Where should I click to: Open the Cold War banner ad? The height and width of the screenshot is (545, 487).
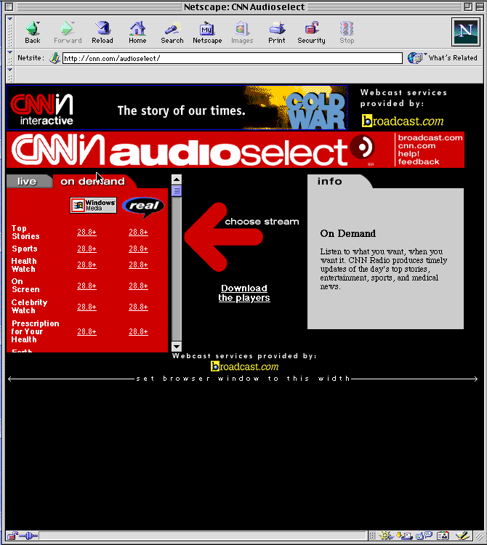(x=177, y=108)
